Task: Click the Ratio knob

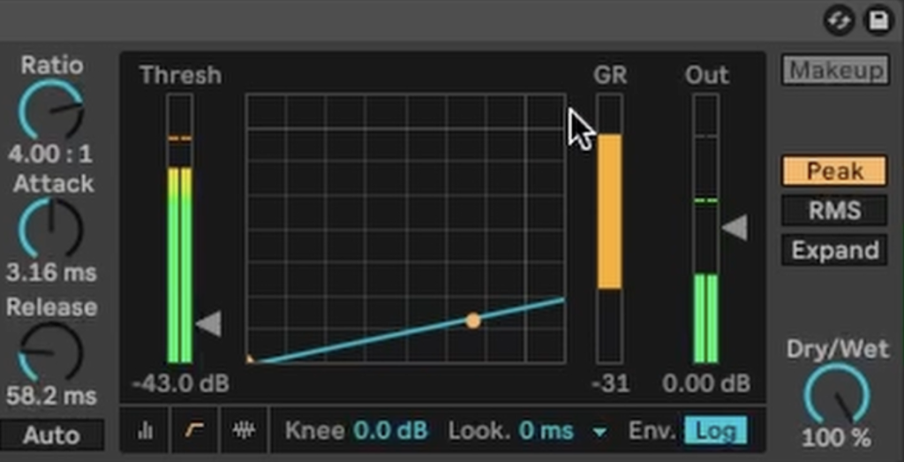Action: click(x=50, y=110)
